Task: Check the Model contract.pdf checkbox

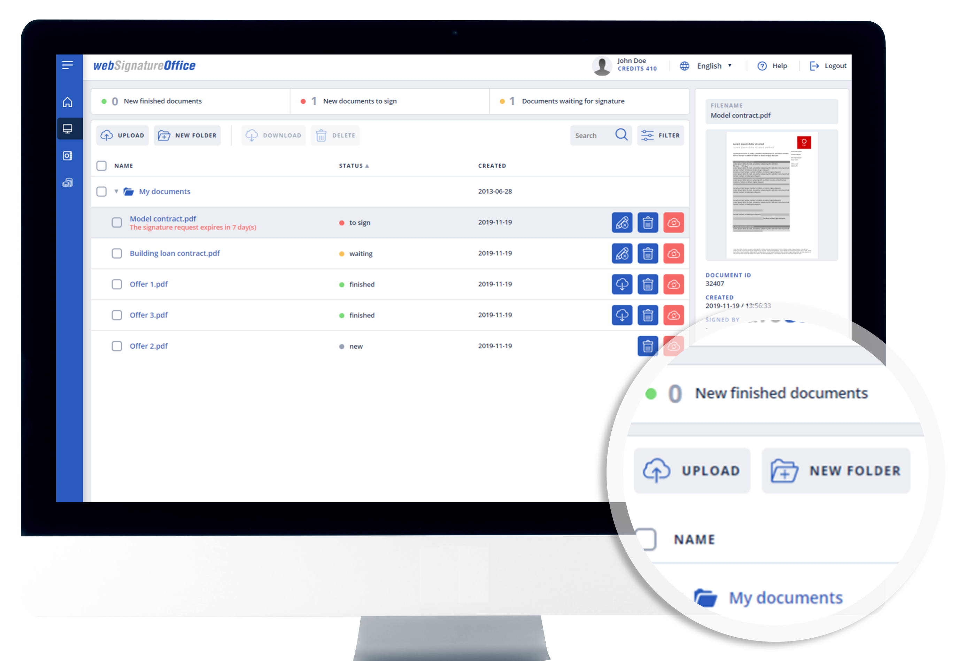Action: point(117,223)
